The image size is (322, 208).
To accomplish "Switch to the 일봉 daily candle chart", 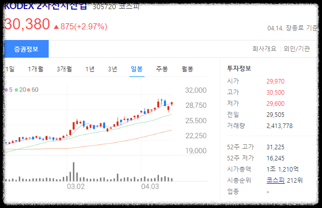I will point(137,69).
